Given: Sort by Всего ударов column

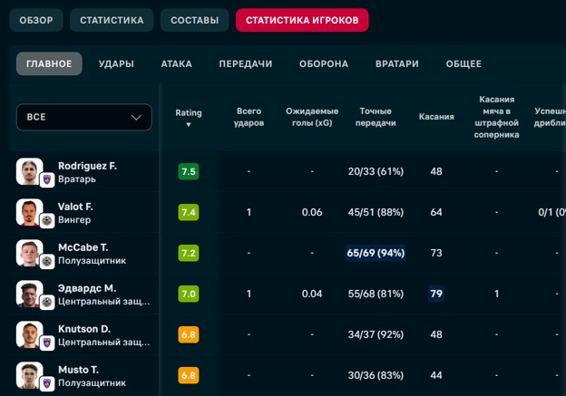Looking at the screenshot, I should tap(249, 117).
